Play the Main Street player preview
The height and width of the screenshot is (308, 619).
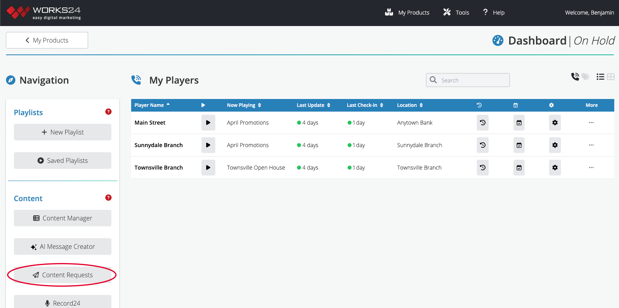(x=208, y=123)
